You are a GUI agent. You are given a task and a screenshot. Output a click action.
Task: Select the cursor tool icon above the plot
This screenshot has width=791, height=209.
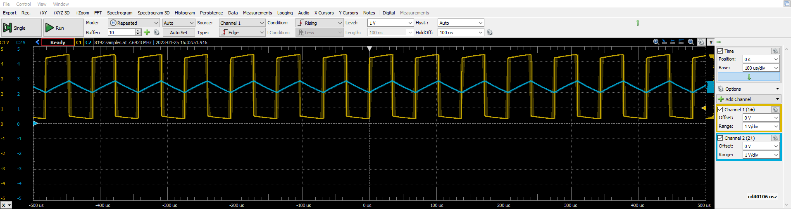pos(665,42)
